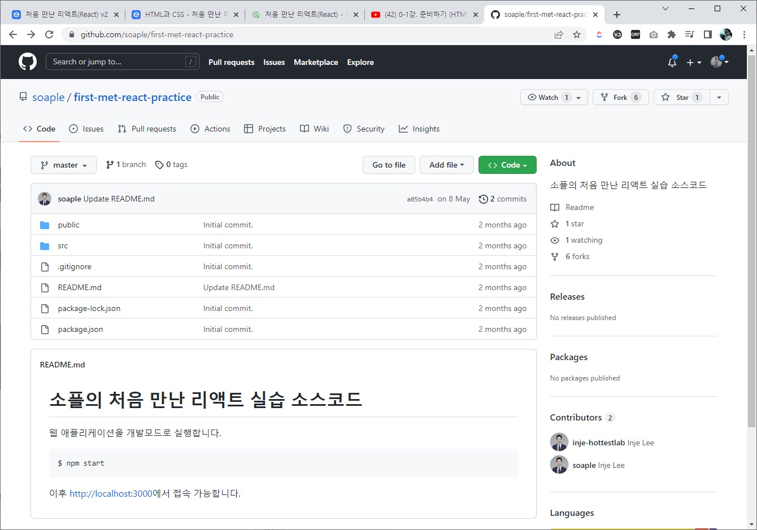This screenshot has height=530, width=757.
Task: Open the user avatar menu
Action: click(719, 62)
